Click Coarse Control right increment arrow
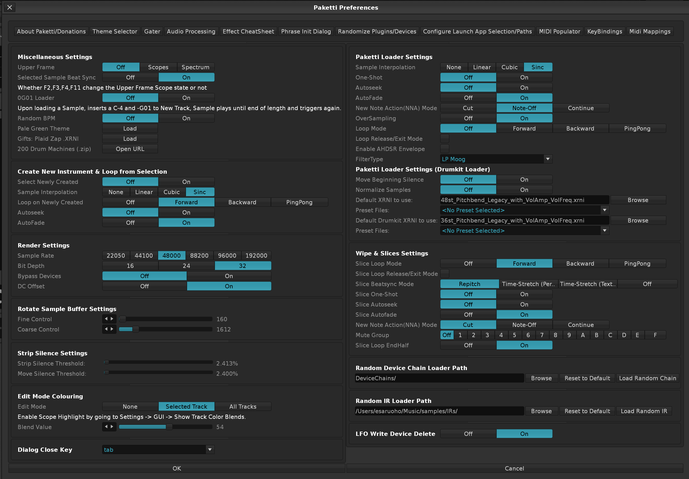The image size is (689, 479). click(x=112, y=329)
